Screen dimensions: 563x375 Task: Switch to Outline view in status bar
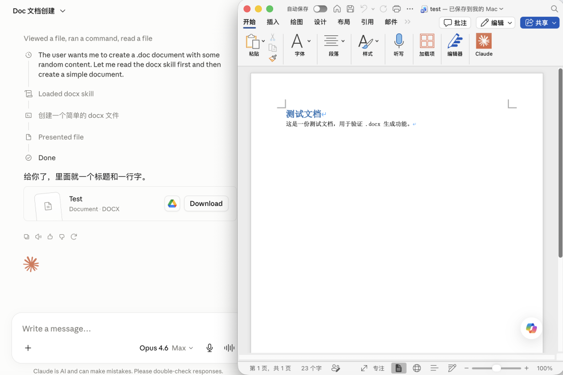coord(434,368)
